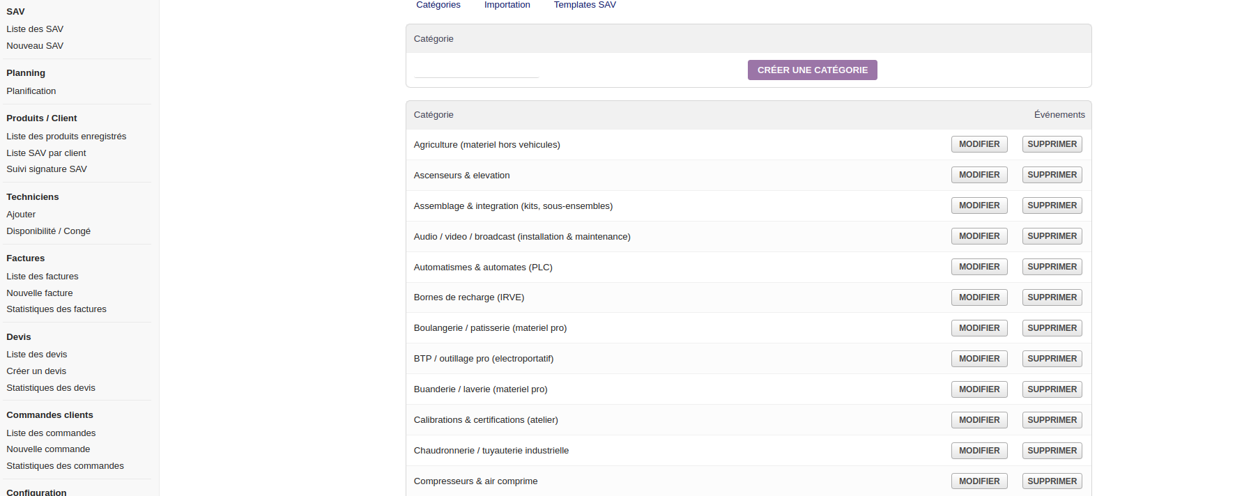Viewport: 1258px width, 496px height.
Task: Go to Nouveau SAV page
Action: (35, 46)
